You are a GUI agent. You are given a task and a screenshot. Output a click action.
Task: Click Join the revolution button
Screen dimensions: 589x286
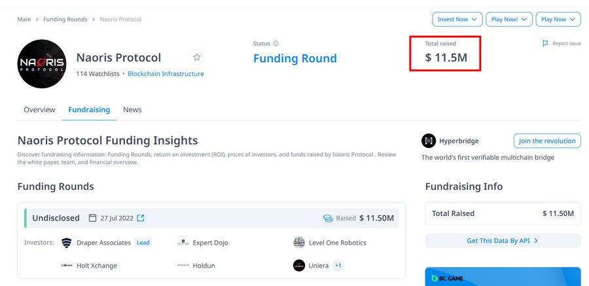pyautogui.click(x=547, y=141)
